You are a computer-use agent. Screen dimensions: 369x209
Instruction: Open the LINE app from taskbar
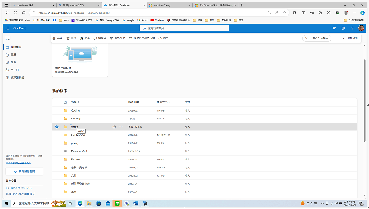click(x=117, y=203)
